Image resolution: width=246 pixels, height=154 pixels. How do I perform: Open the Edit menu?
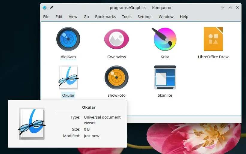(59, 17)
